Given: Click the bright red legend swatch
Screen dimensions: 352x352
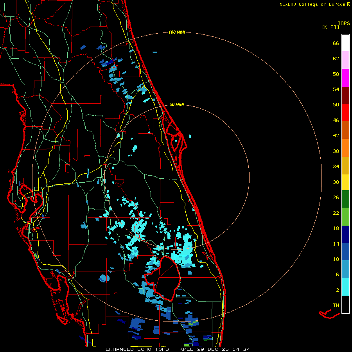Looking at the screenshot, I should (x=345, y=113).
